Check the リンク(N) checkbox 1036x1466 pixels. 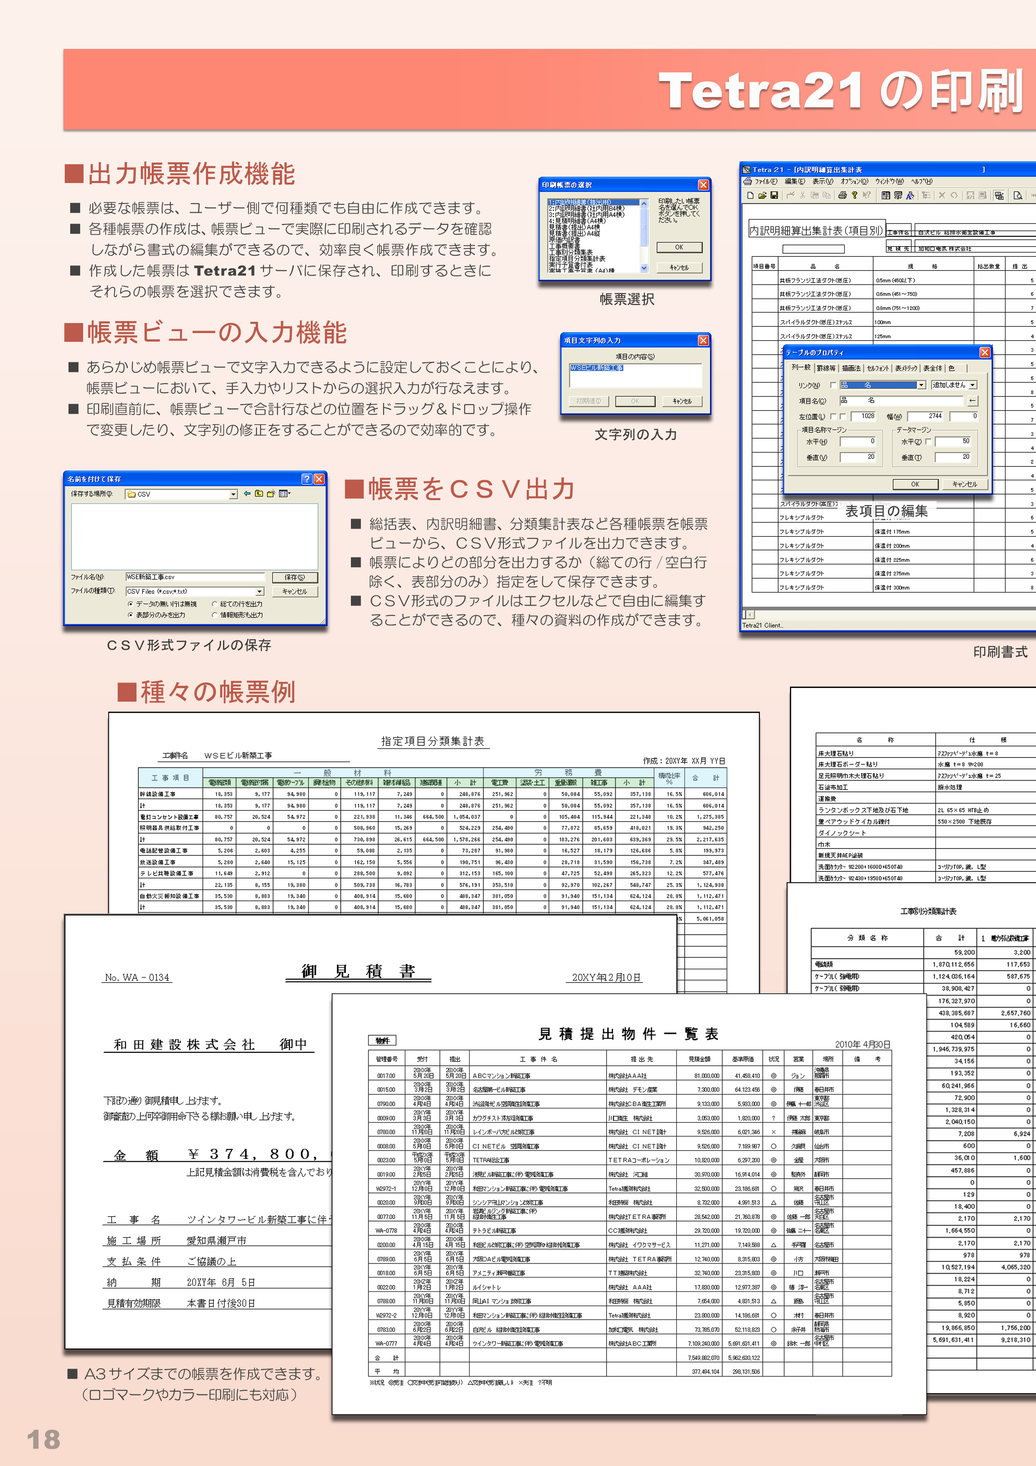pos(833,385)
